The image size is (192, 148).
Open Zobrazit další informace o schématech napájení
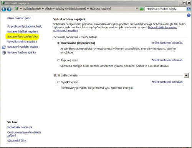[162, 27]
